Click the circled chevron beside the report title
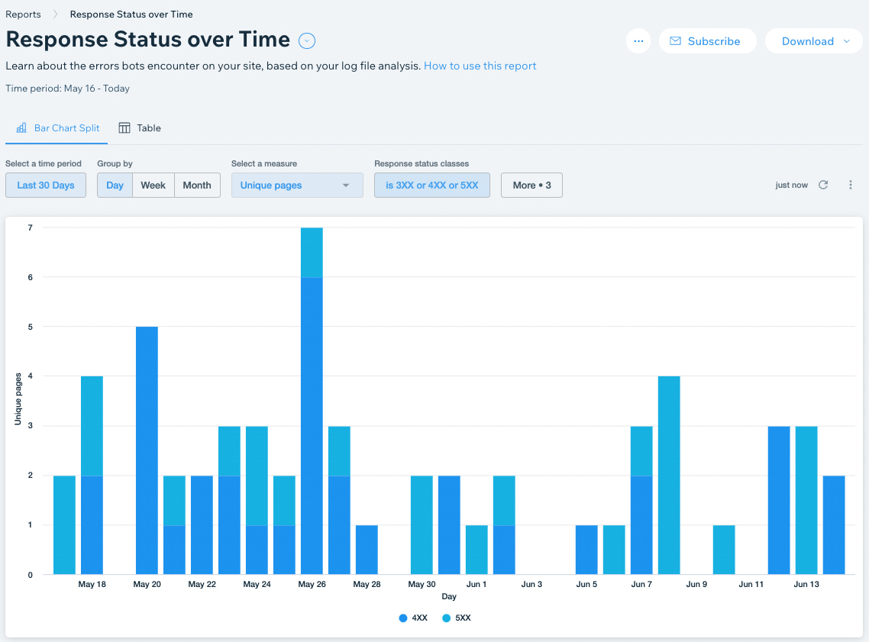The width and height of the screenshot is (869, 642). 307,40
